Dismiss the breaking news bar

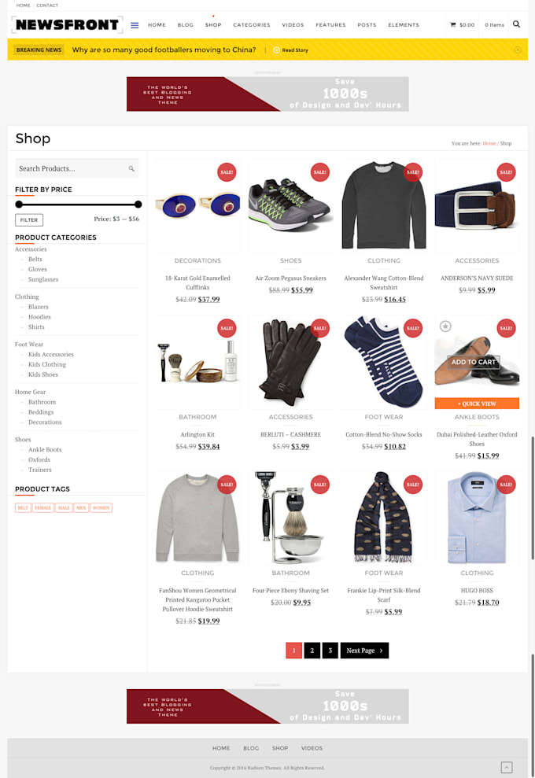(518, 50)
